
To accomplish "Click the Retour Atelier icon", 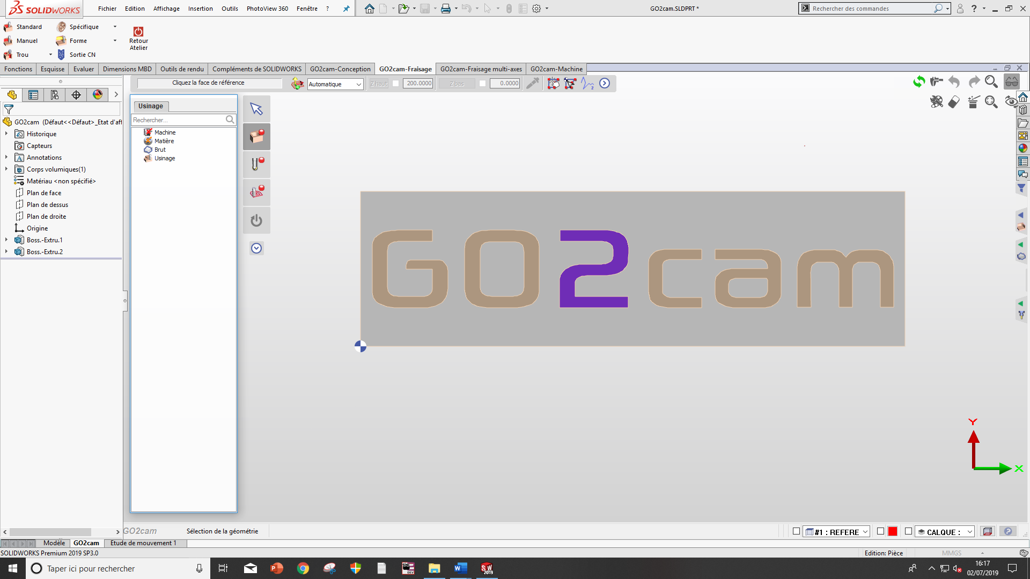I will click(x=138, y=38).
